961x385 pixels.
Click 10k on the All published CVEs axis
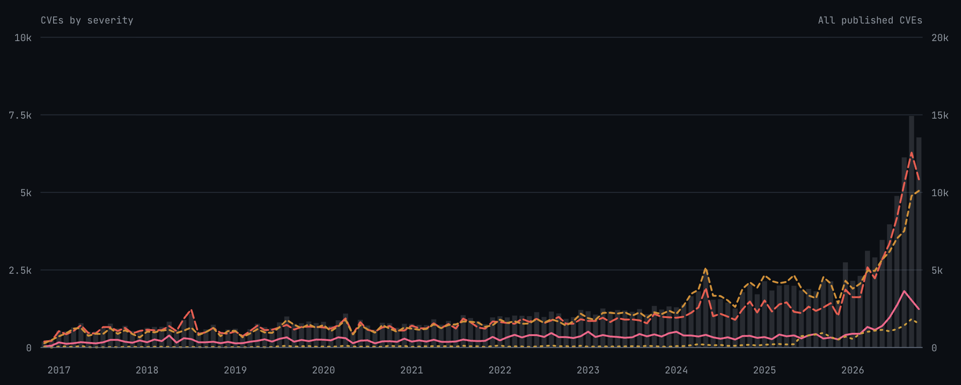click(940, 192)
